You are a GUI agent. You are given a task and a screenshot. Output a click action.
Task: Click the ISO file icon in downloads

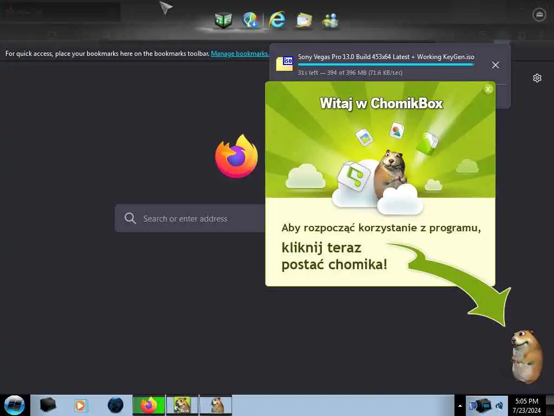coord(285,64)
